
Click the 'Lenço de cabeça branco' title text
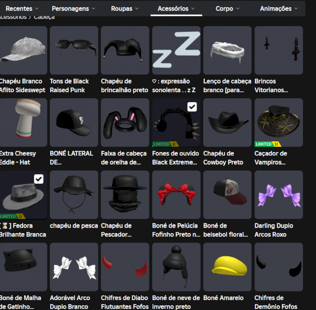(x=227, y=86)
